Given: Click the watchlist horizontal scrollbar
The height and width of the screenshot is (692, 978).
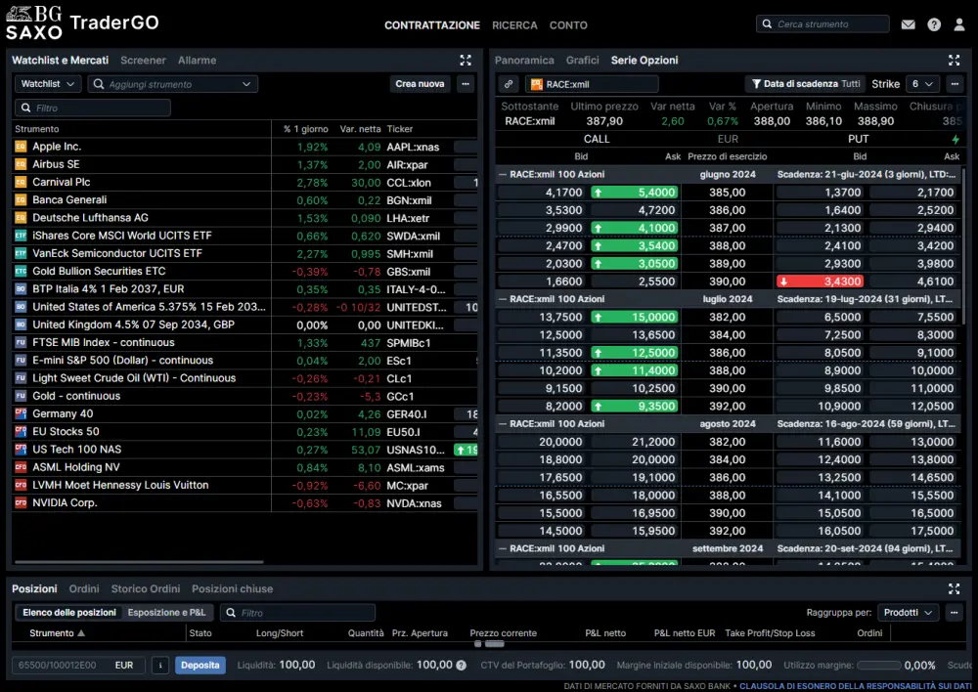Looking at the screenshot, I should pos(139,562).
